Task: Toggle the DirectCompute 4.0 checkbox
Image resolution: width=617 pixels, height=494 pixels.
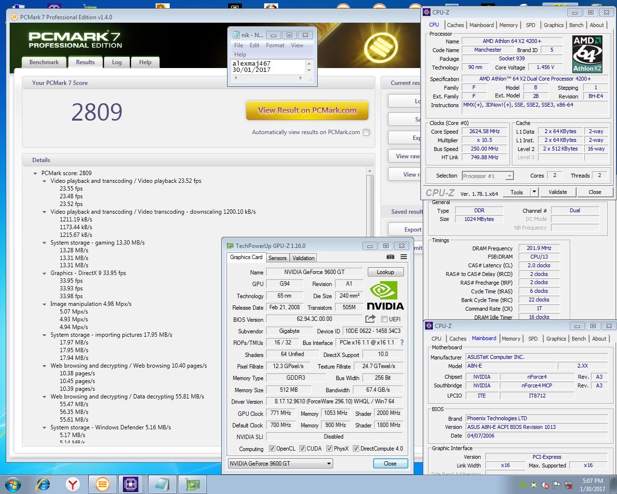Action: [356, 449]
